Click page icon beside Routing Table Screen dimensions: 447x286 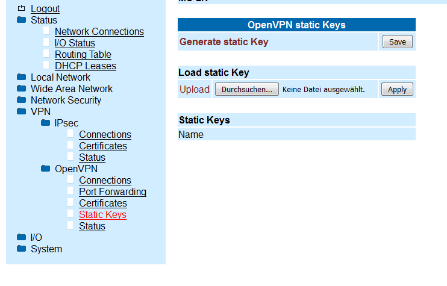pos(46,54)
